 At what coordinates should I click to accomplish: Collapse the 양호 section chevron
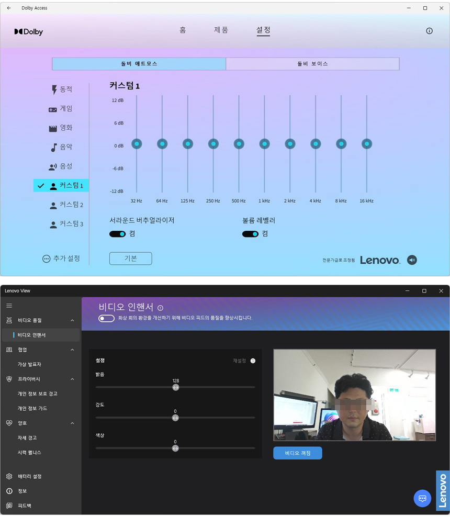(72, 423)
